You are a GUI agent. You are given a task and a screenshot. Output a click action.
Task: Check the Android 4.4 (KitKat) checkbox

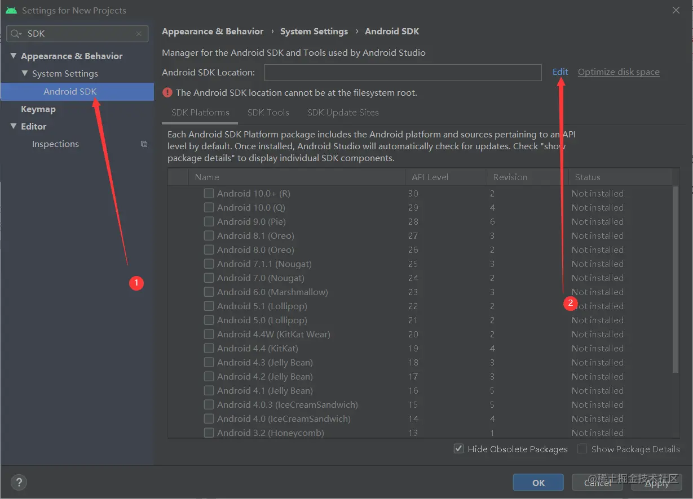(x=209, y=348)
